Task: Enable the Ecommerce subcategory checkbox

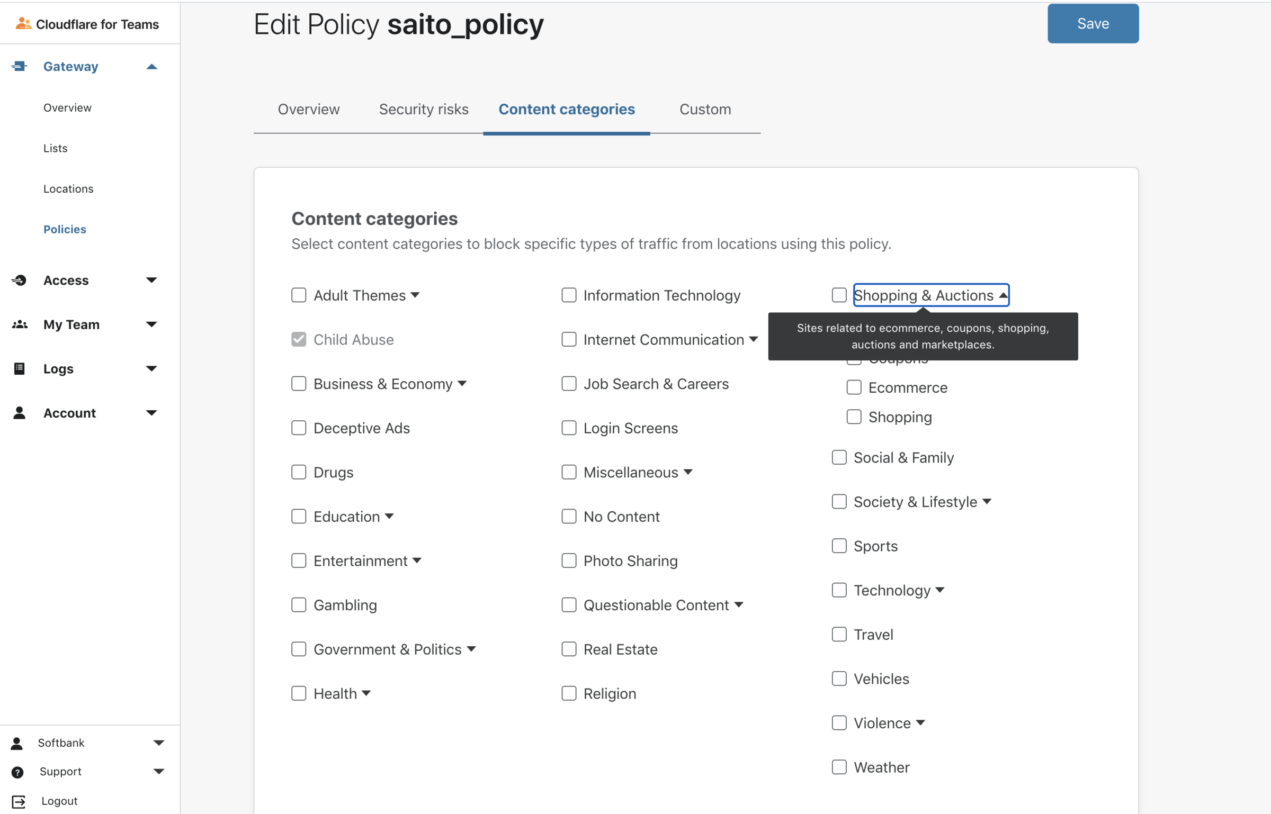Action: (x=854, y=387)
